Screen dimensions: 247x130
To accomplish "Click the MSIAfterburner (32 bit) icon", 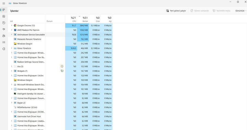I will pyautogui.click(x=15, y=107).
